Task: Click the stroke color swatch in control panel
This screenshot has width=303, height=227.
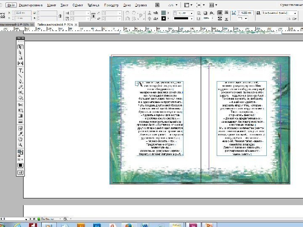Action: (163, 18)
